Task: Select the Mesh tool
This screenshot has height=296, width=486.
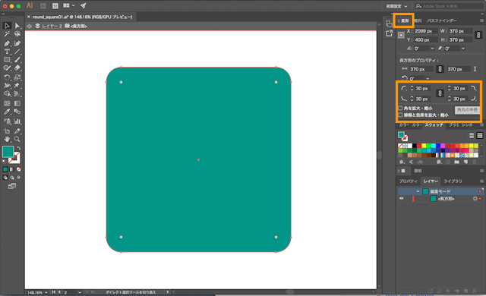Action: pyautogui.click(x=7, y=103)
